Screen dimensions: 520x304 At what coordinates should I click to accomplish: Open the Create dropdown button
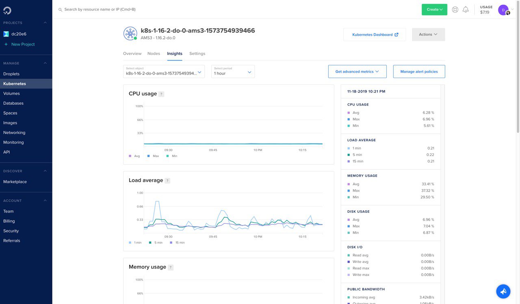pyautogui.click(x=434, y=9)
